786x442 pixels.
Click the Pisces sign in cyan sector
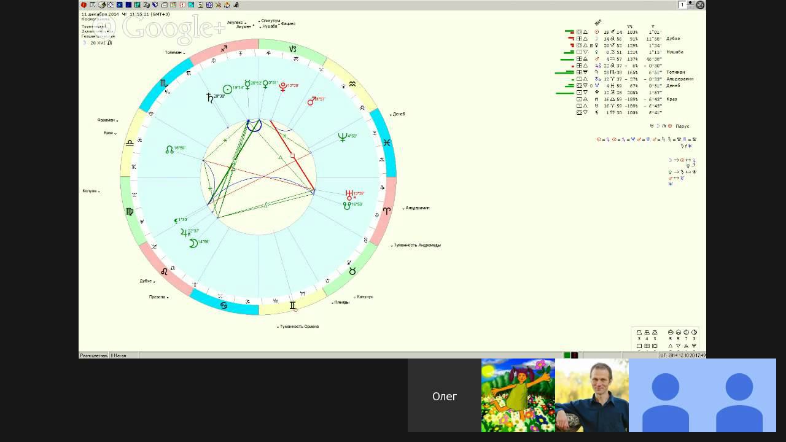(386, 142)
